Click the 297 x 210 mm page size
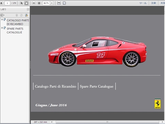The image size is (165, 124). pyautogui.click(x=40, y=122)
